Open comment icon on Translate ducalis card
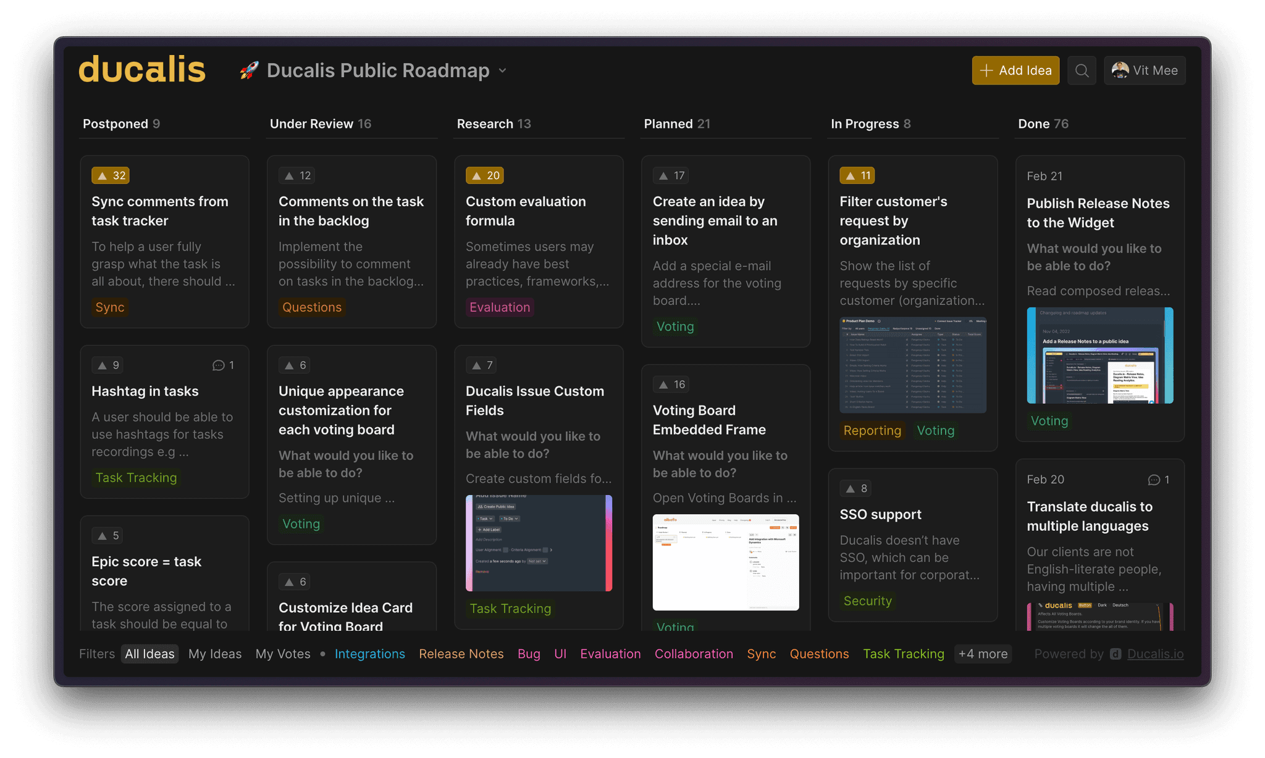Viewport: 1265px width, 758px height. [1154, 480]
